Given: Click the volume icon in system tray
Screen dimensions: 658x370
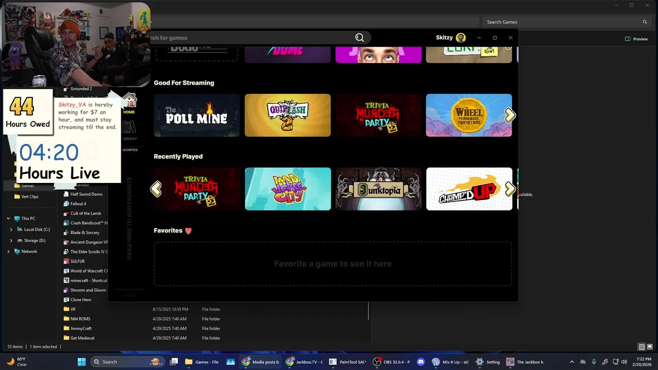Looking at the screenshot, I should (x=624, y=362).
